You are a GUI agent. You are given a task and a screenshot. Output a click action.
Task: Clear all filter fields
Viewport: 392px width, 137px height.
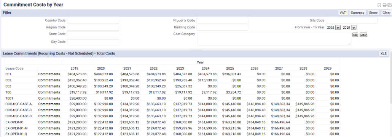coord(386,13)
